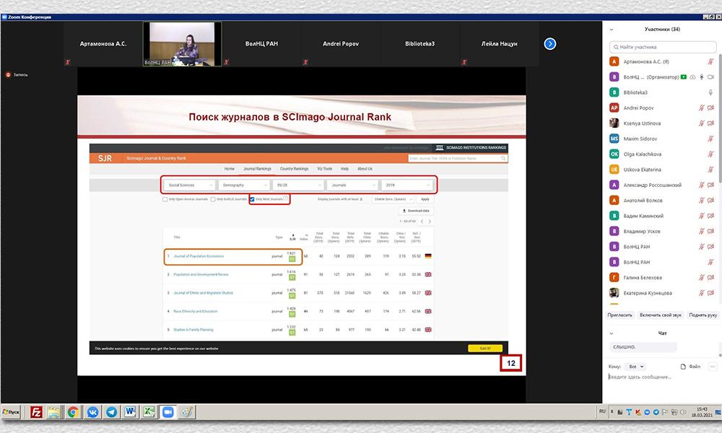Click the RU language indicator in tray

602,411
